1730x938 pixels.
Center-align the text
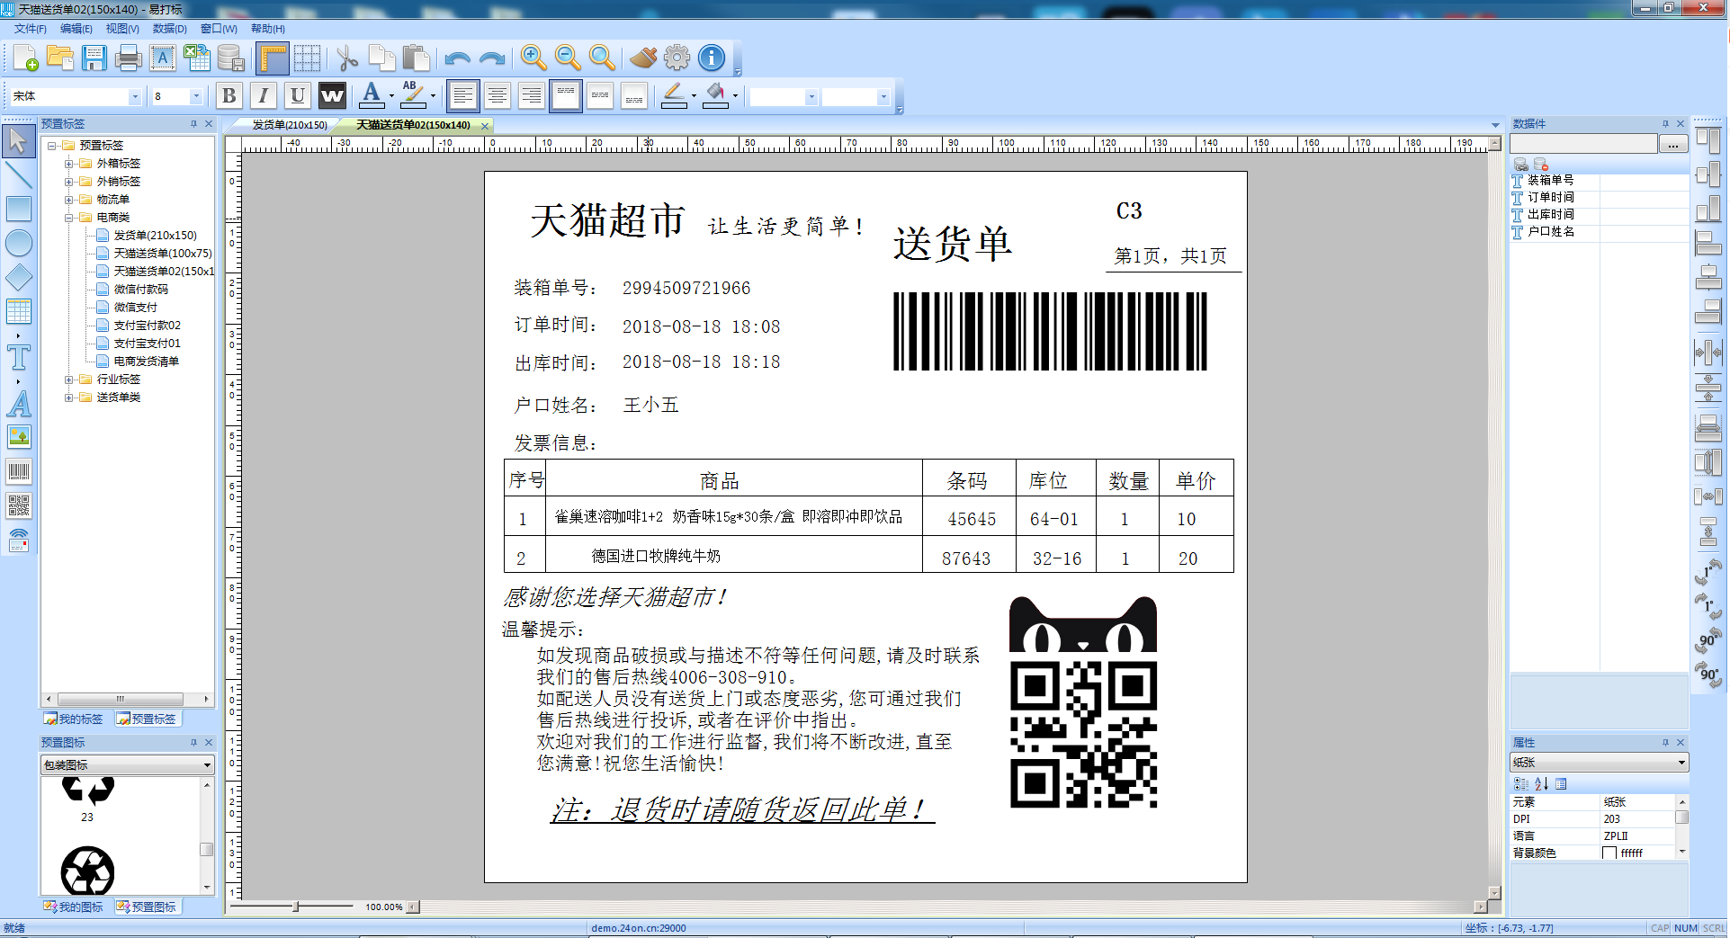(497, 95)
